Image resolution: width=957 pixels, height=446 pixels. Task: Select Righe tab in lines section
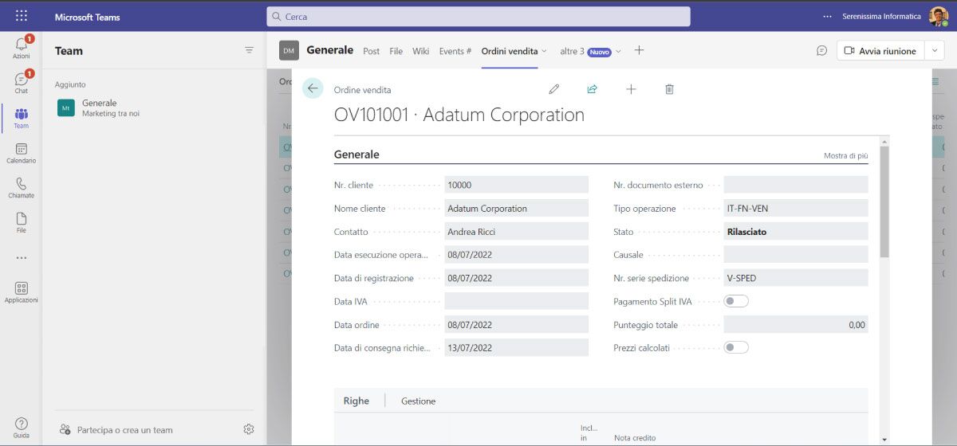coord(356,401)
